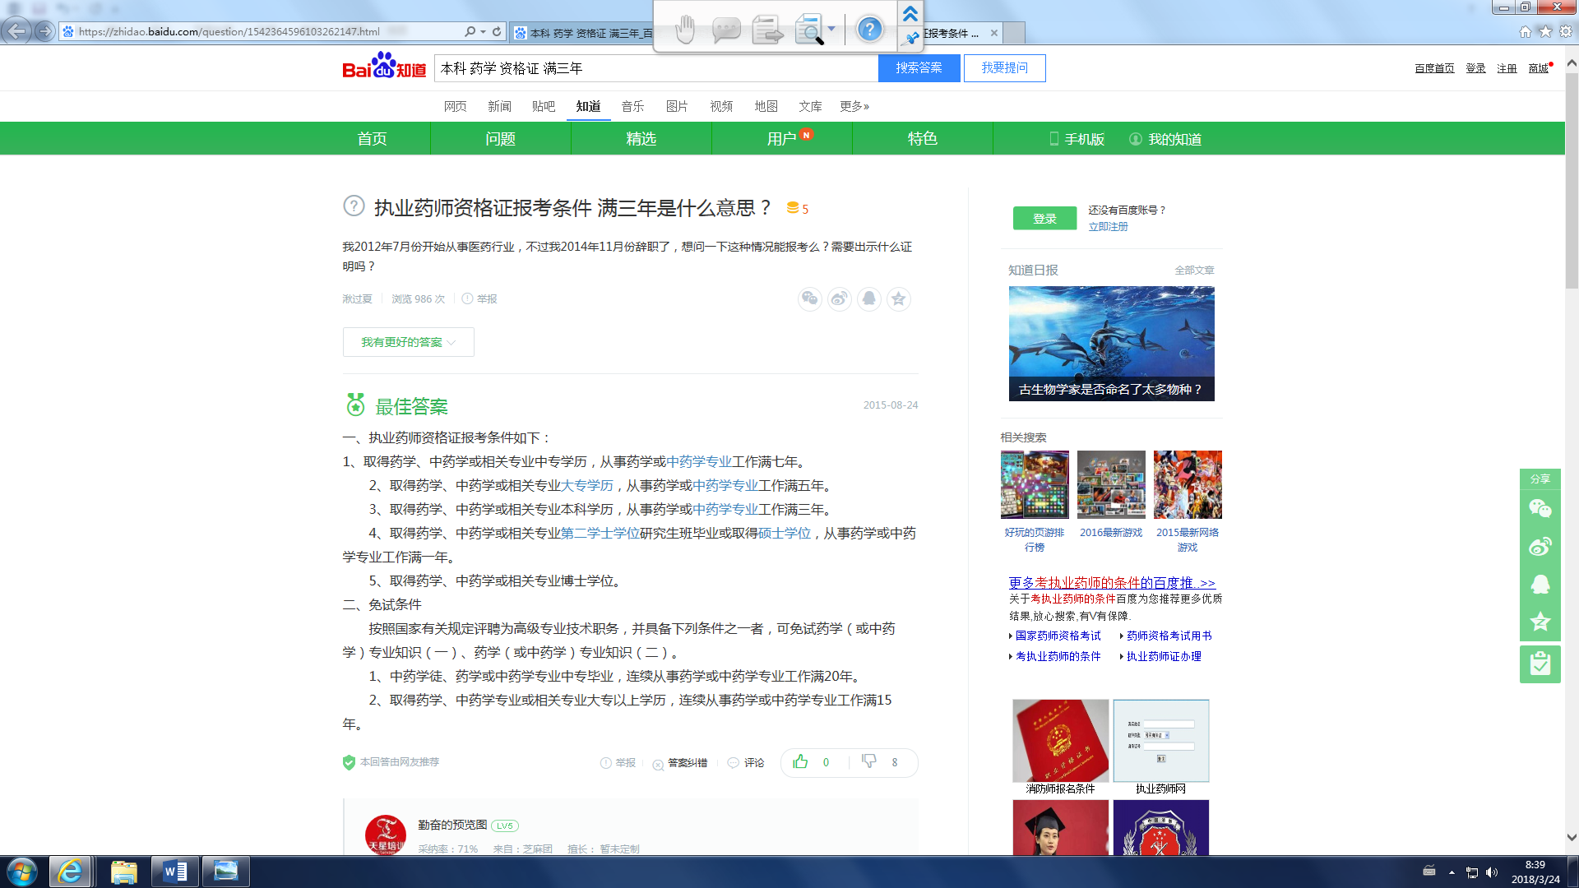The image size is (1579, 888).
Task: Refresh the page with the reload icon
Action: click(497, 31)
